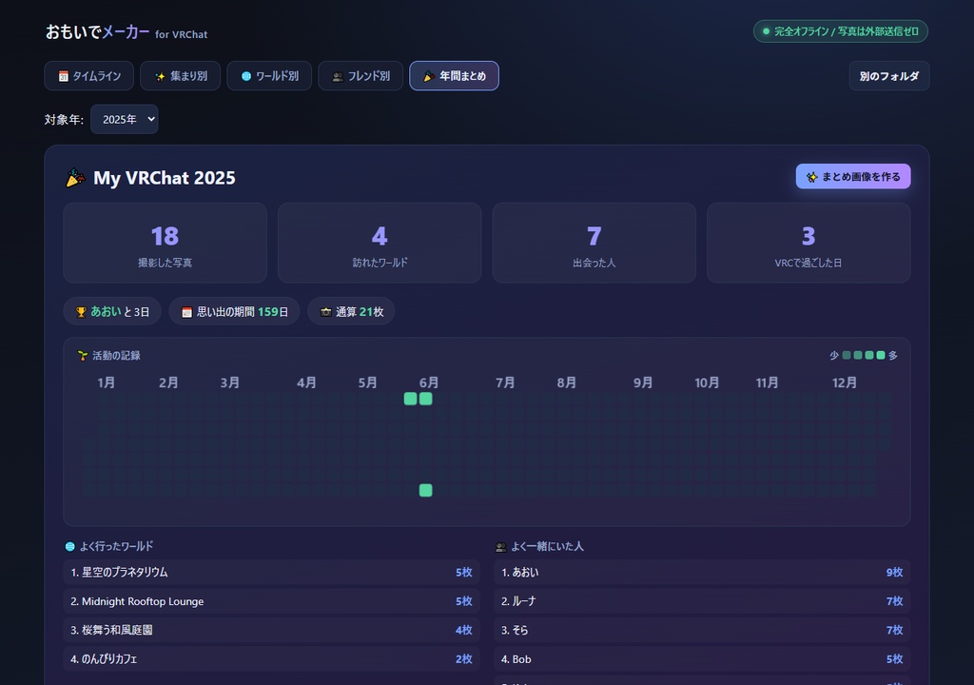Click the party popper icon on 年間まとめ tab
Screen dimensions: 974x685
click(x=429, y=76)
